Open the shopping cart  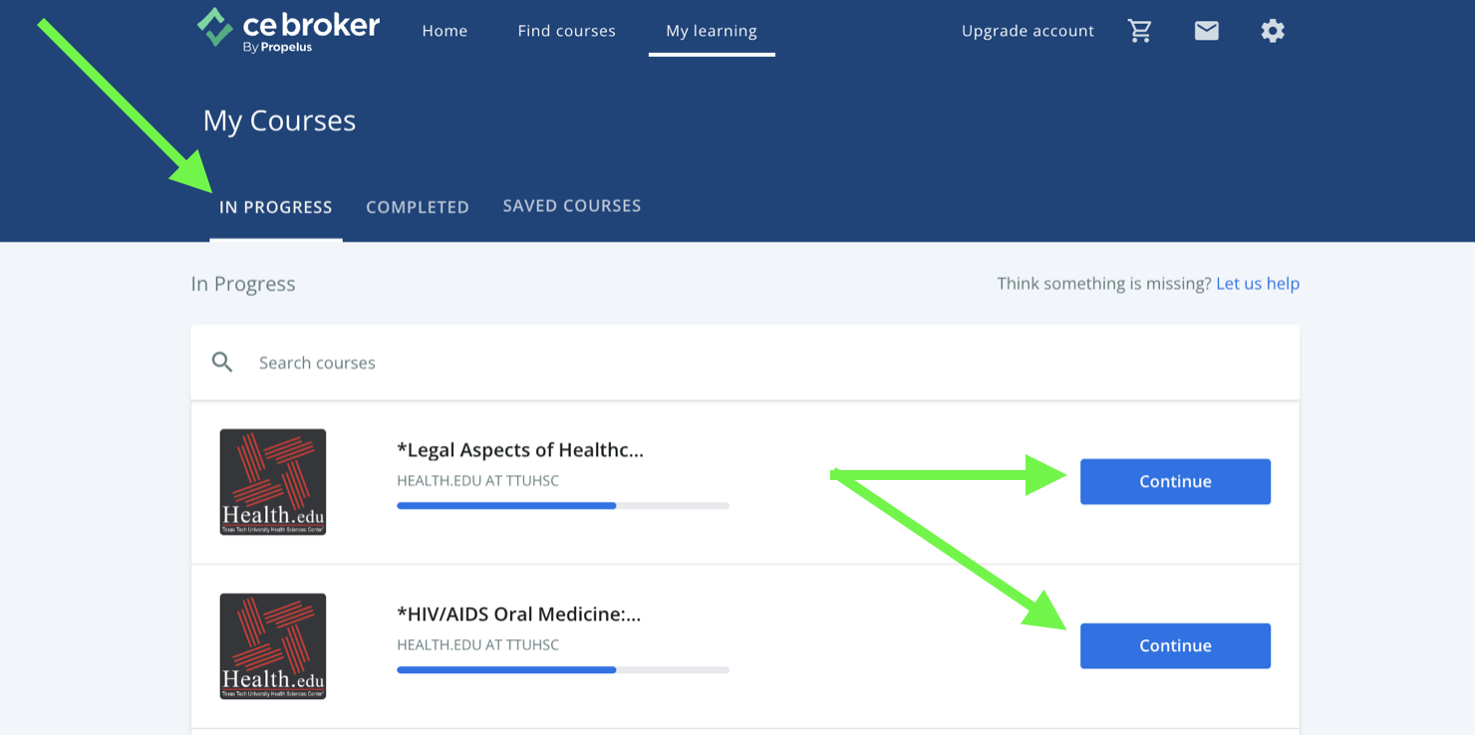pyautogui.click(x=1139, y=31)
